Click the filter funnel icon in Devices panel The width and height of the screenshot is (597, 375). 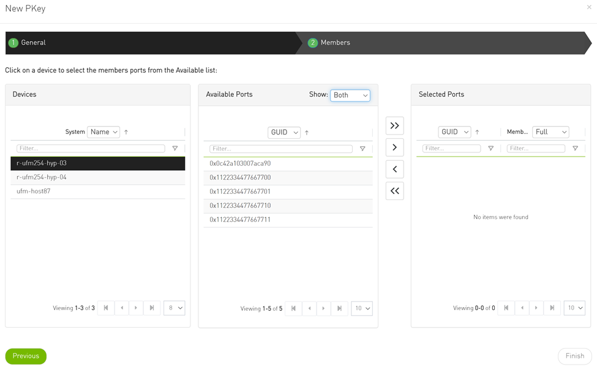pos(175,149)
